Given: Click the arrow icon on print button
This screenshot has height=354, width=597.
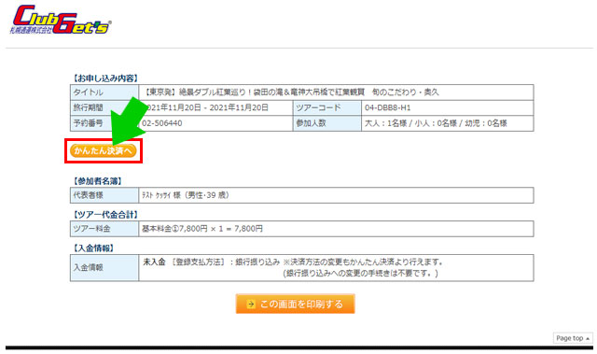Looking at the screenshot, I should tap(251, 304).
